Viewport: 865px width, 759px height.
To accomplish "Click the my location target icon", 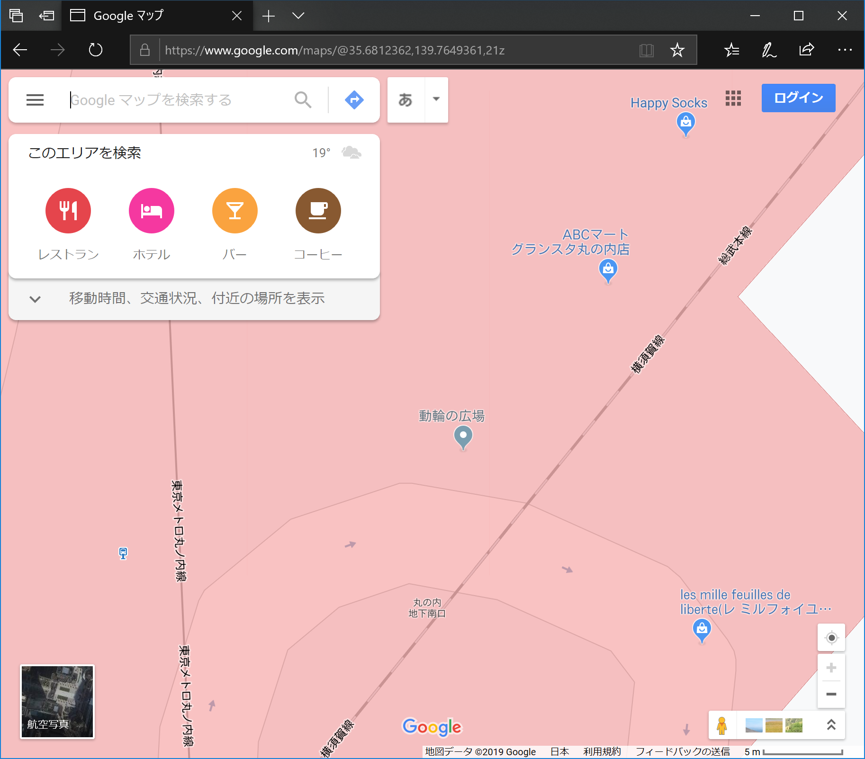I will (832, 637).
